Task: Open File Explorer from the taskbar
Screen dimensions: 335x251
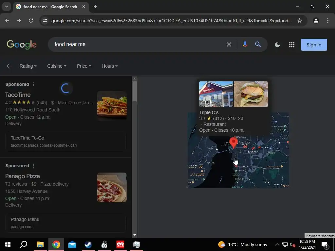Action: click(x=40, y=244)
